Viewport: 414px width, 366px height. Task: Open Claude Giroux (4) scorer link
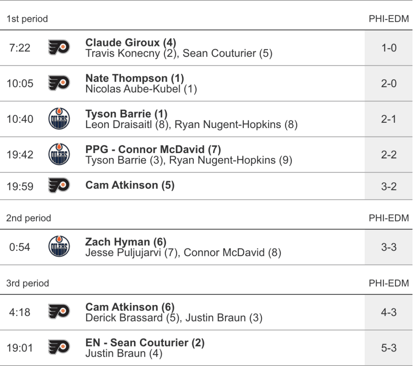click(131, 42)
